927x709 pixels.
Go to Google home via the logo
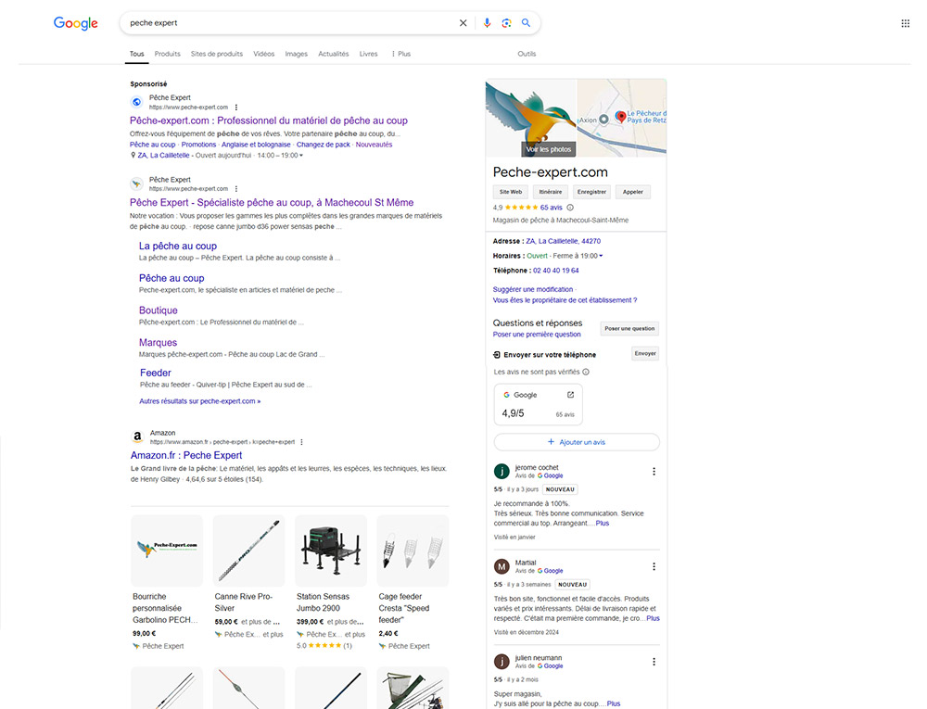pos(76,23)
